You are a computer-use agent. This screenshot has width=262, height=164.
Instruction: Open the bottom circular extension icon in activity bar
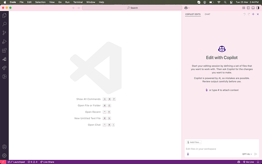point(4,76)
